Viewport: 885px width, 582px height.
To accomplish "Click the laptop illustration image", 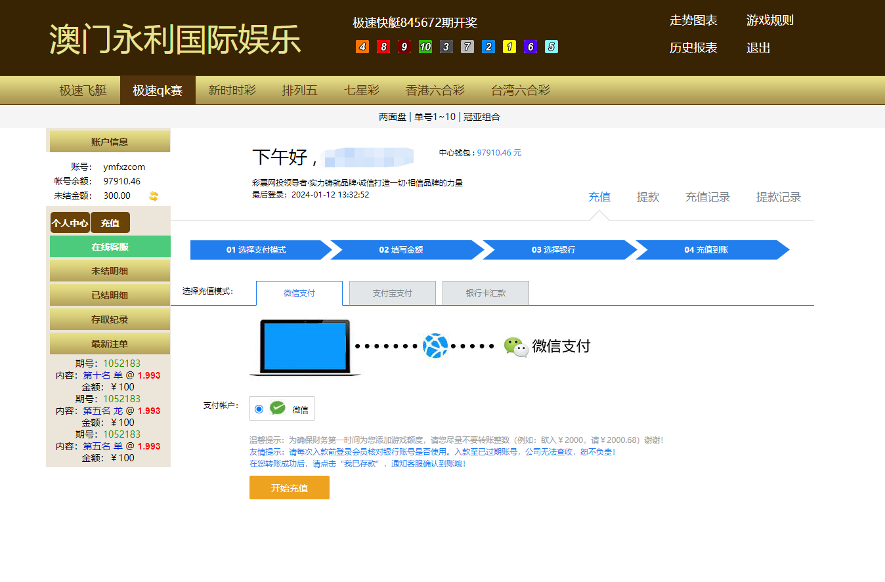I will 305,347.
